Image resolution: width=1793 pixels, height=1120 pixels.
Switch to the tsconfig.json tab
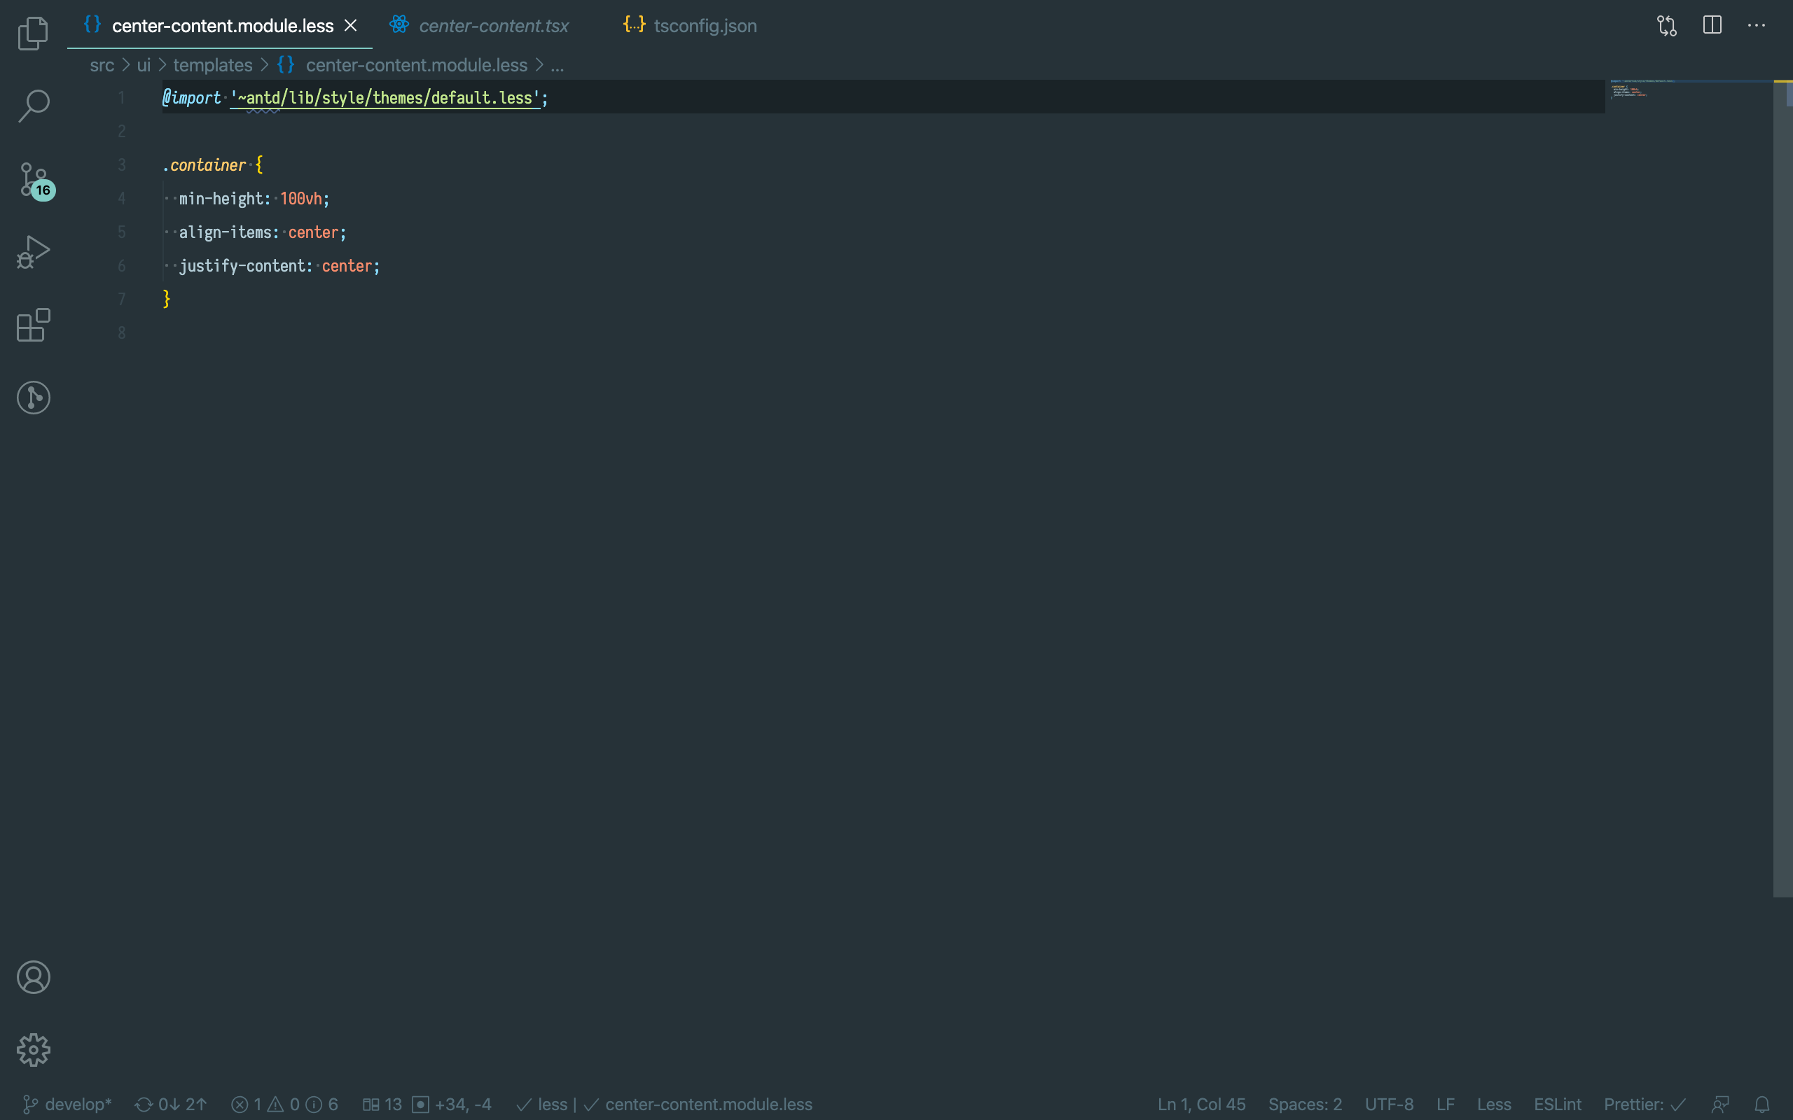[x=704, y=26]
